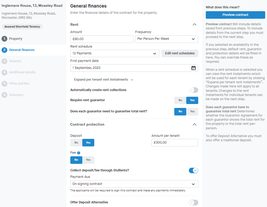This screenshot has height=207, width=267.
Task: Turn off Collect deposit/fee through StuRents
Action: pos(193,171)
